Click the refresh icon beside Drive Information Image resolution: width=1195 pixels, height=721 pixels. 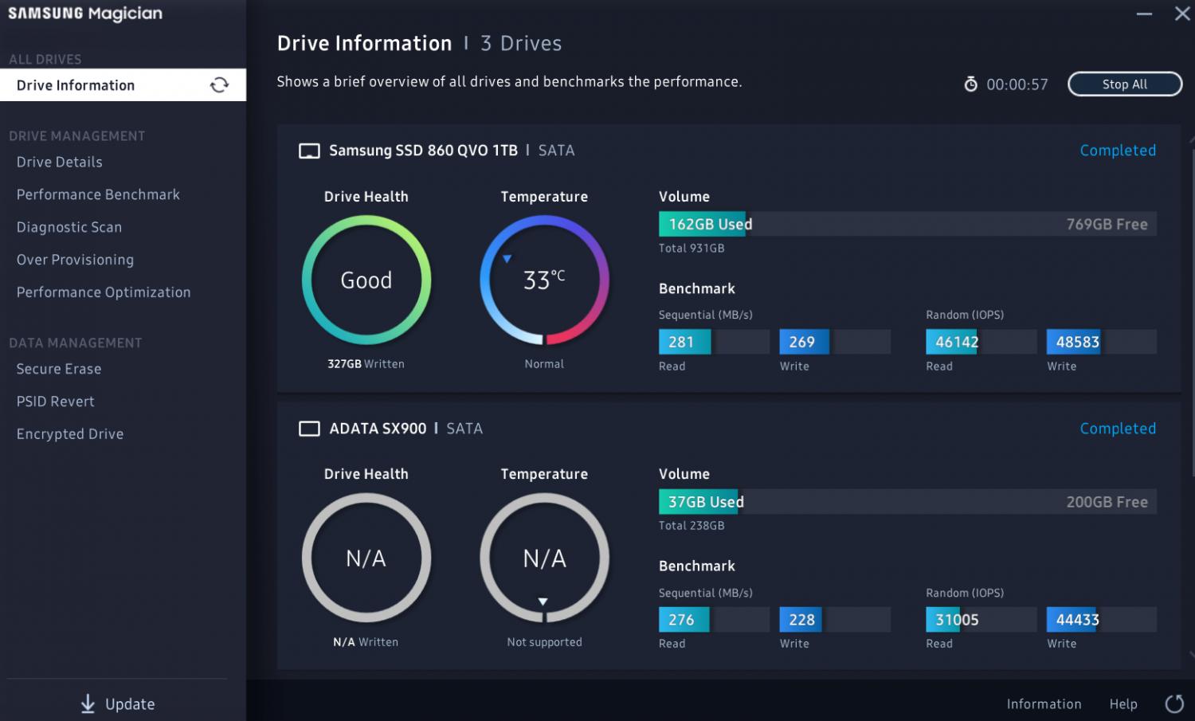point(219,85)
